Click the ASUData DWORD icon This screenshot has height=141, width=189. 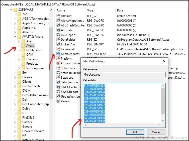[58, 30]
